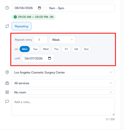Open calendar picker for 08/06/2026 date
The height and width of the screenshot is (130, 124).
point(39,8)
